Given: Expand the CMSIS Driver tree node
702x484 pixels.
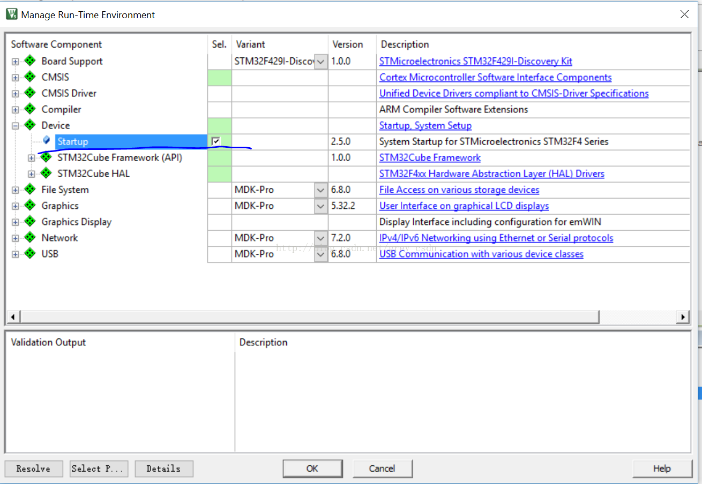Looking at the screenshot, I should (x=15, y=94).
